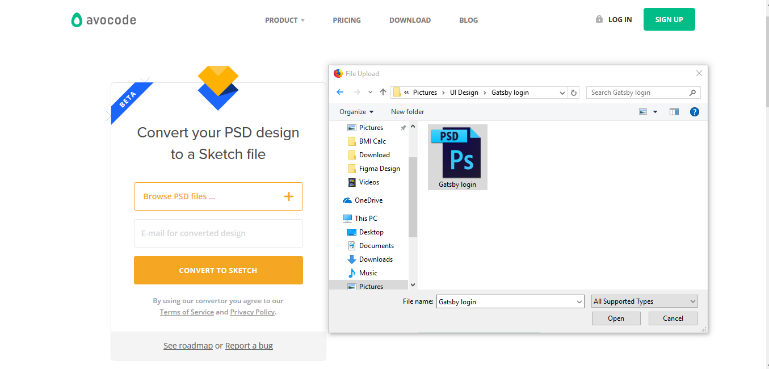Click the Back arrow in File Upload dialog
The width and height of the screenshot is (769, 369).
340,93
